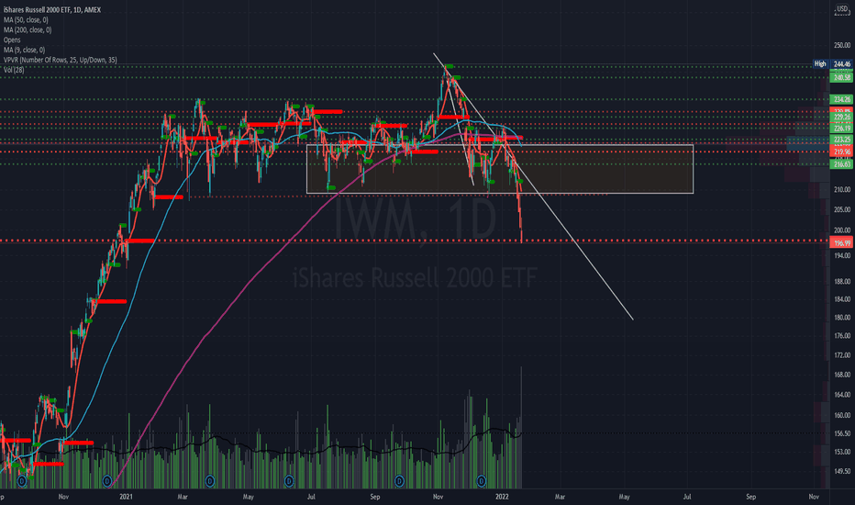Click the 2022 time axis label
Viewport: 855px width, 505px height.
coord(502,497)
